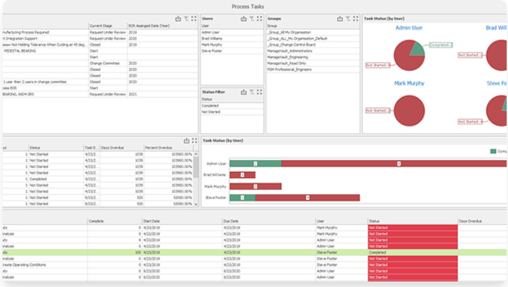Click Create Operating Conditions task row

[x=254, y=265]
